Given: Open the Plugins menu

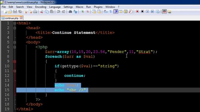Looking at the screenshot, I should click(98, 7).
